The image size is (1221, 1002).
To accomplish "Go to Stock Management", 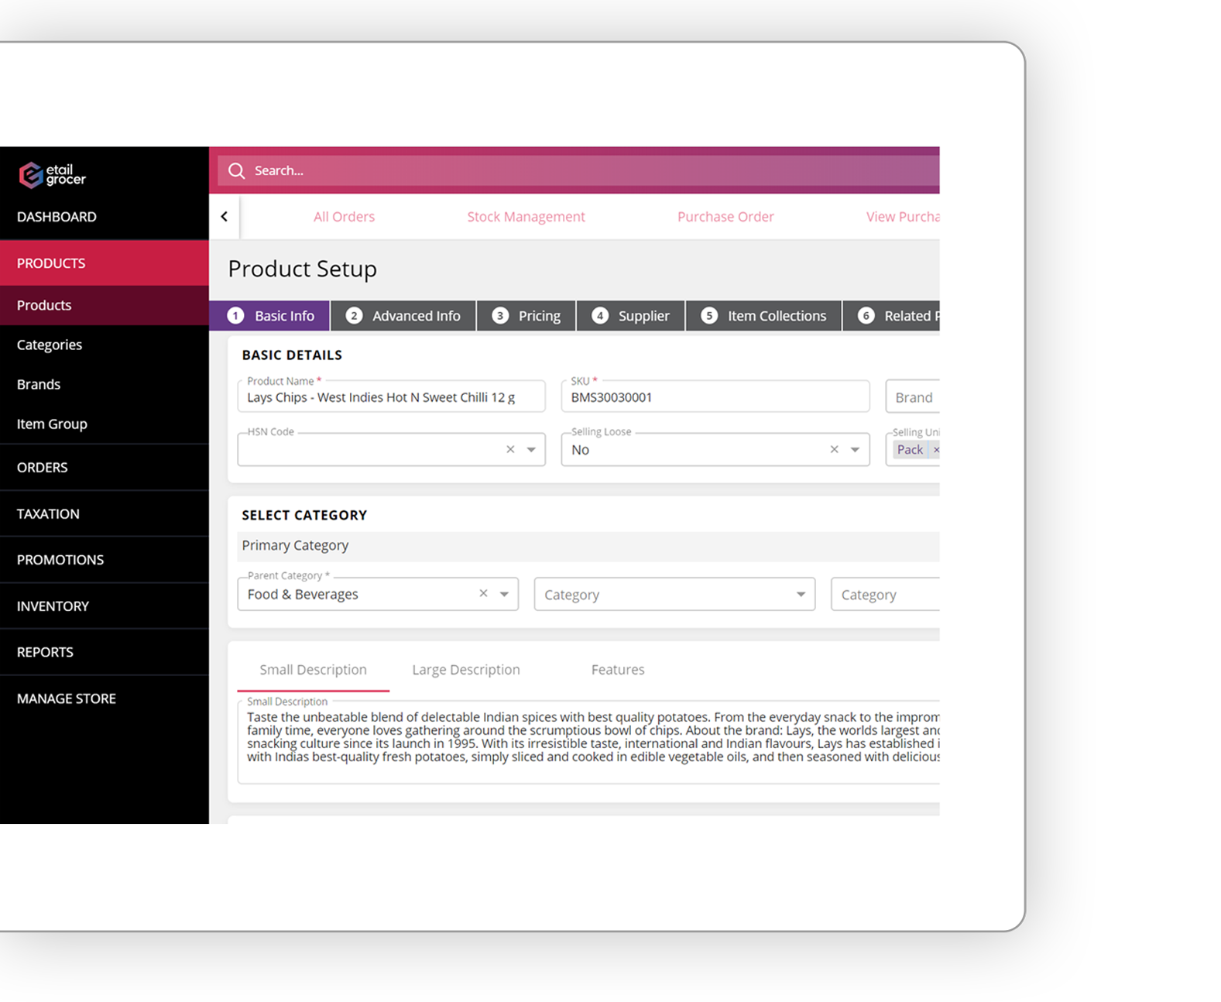I will (x=526, y=217).
